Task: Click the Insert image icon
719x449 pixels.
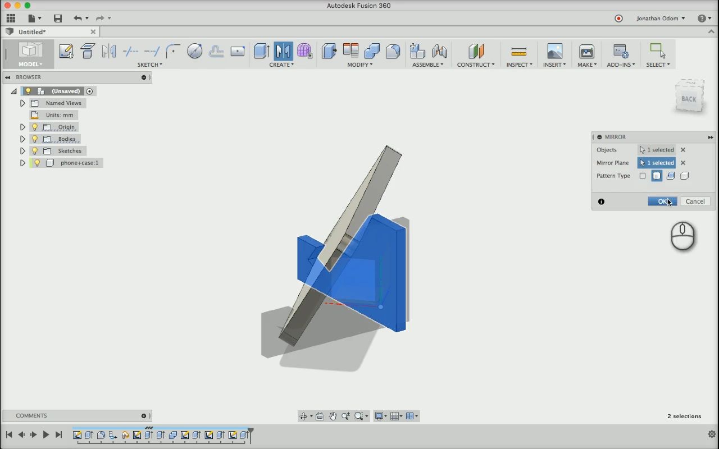Action: (x=554, y=51)
